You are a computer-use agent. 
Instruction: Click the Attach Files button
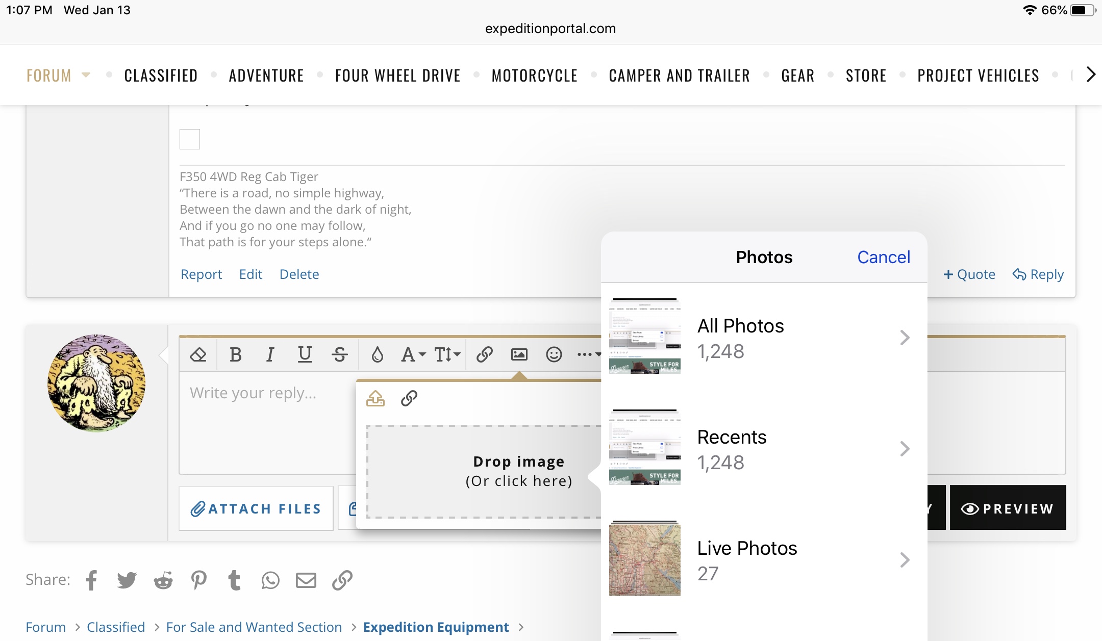coord(256,508)
